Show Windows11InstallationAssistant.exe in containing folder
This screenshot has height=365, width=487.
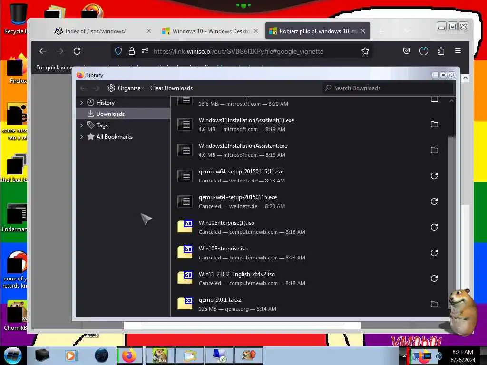434,150
